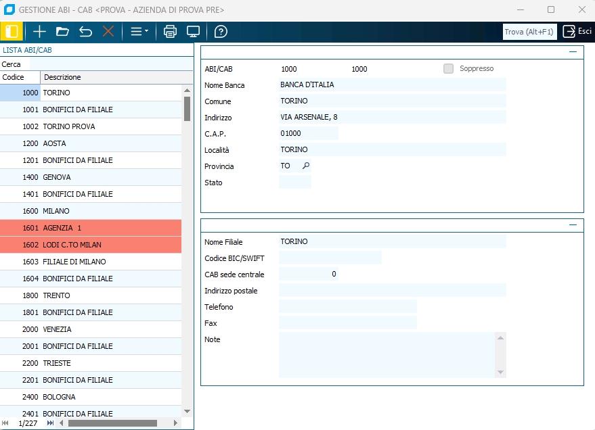Delete record with the orange X icon
Screen dimensions: 595x430
[x=108, y=32]
